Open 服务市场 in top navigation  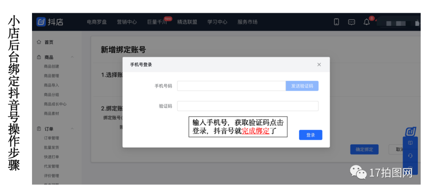tap(247, 22)
